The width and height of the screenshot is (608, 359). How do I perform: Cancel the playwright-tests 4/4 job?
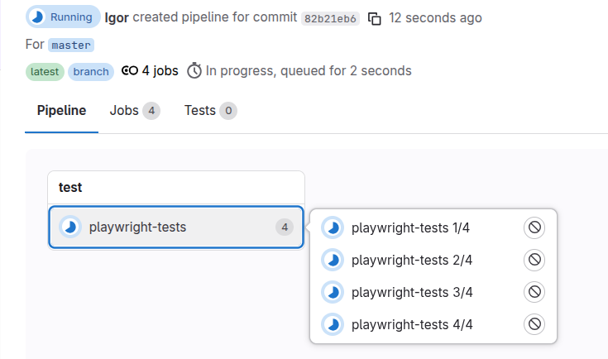point(534,324)
